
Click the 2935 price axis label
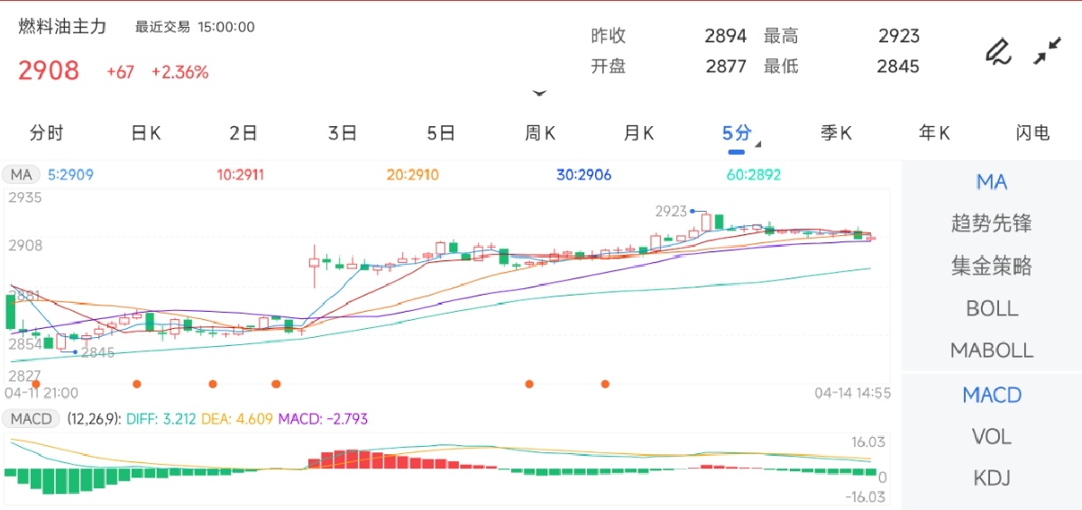pos(25,196)
